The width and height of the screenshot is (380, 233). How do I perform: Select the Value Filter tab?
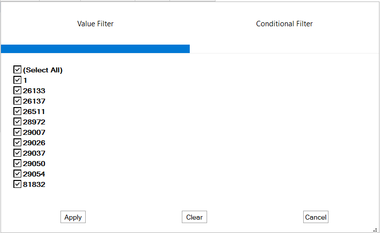pyautogui.click(x=95, y=24)
